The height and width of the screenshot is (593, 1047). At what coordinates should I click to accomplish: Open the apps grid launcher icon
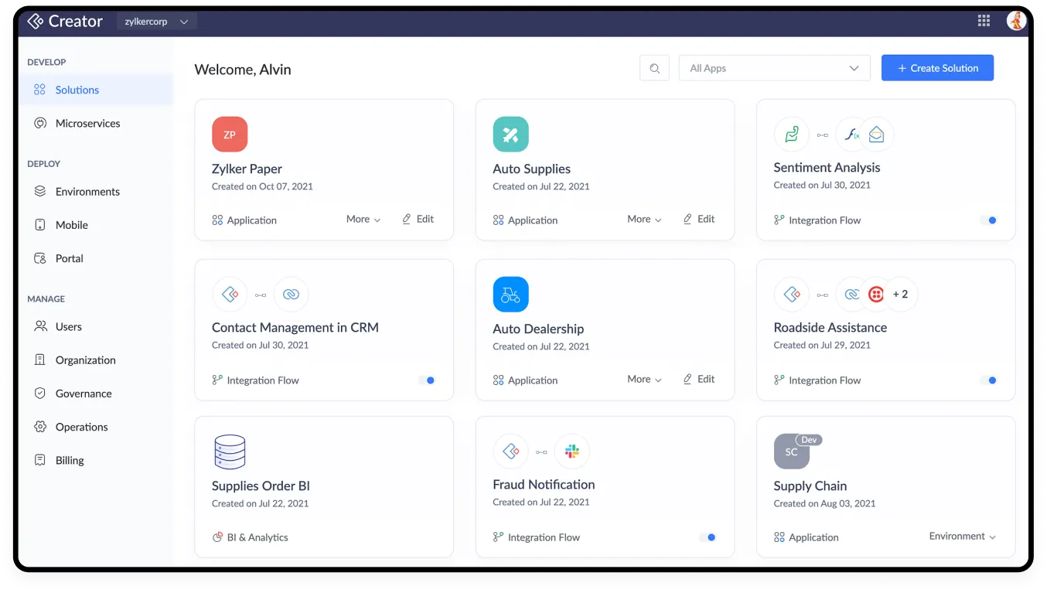click(984, 21)
